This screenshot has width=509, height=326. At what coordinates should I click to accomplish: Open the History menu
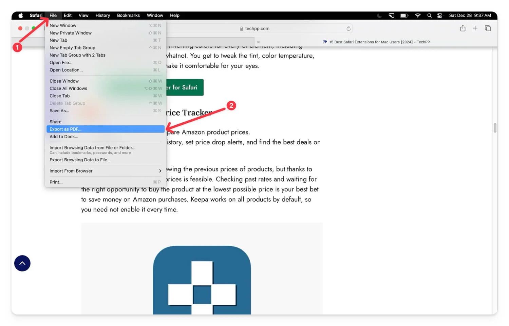(102, 15)
